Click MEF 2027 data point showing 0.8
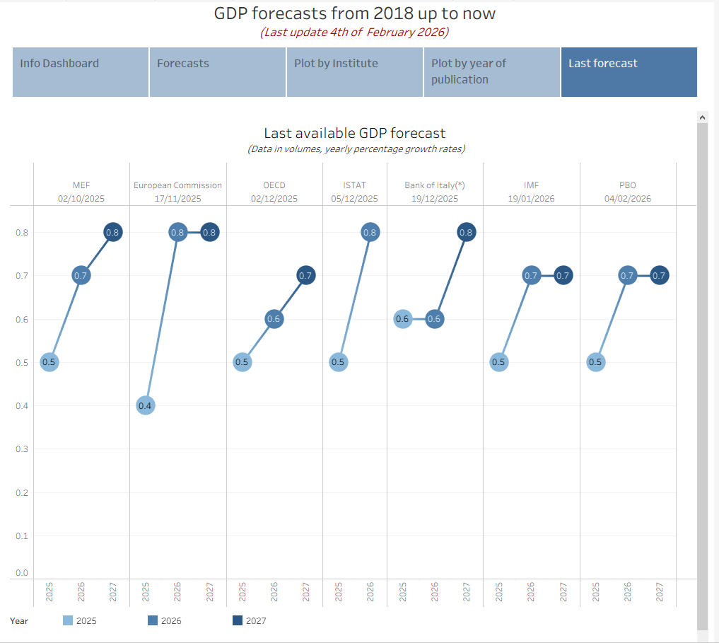Image resolution: width=719 pixels, height=643 pixels. click(x=112, y=232)
